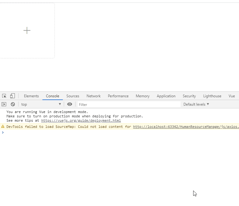
Task: Toggle the device toolbar icon
Action: [12, 96]
